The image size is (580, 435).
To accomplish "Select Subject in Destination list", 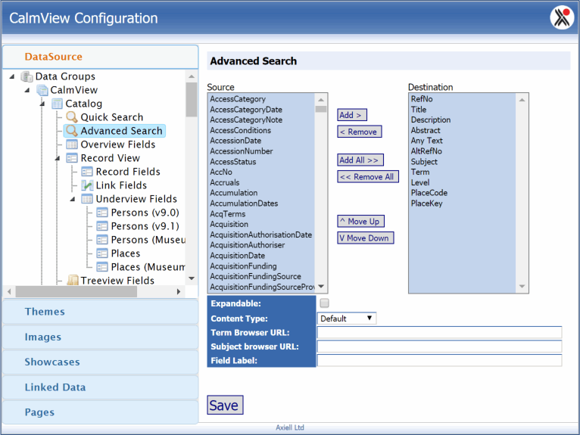I will click(x=424, y=162).
